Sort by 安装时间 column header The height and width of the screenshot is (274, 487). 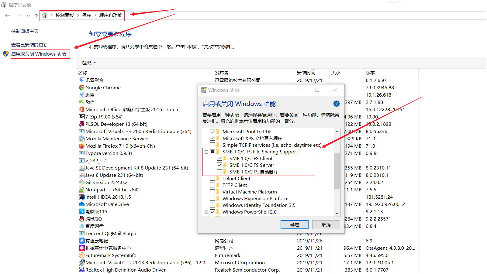click(306, 73)
